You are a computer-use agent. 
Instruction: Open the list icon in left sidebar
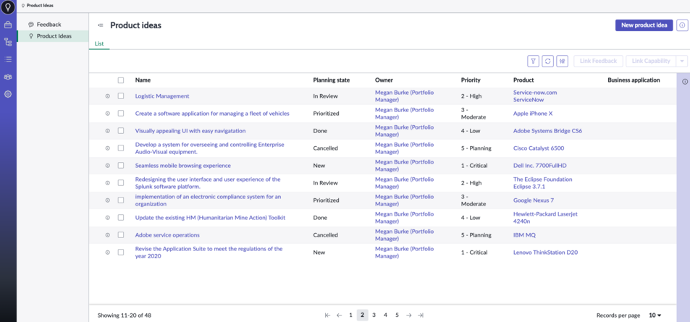8,59
